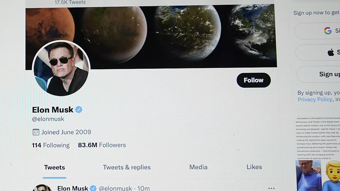Click the calendar icon beside Joined June 2009
This screenshot has height=191, width=340.
[36, 132]
